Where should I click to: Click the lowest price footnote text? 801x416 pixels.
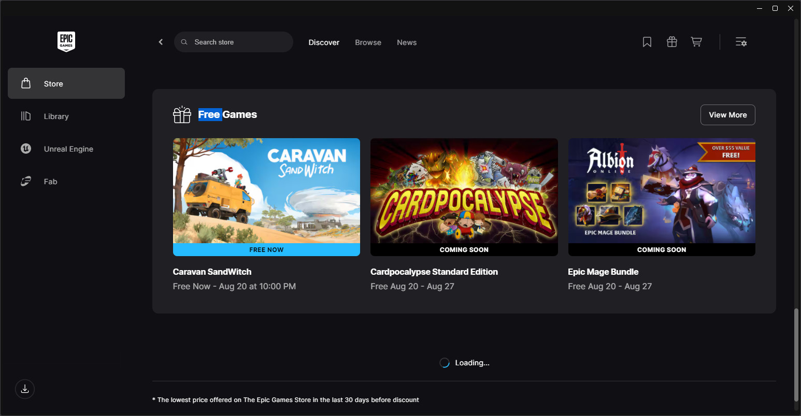pos(285,399)
